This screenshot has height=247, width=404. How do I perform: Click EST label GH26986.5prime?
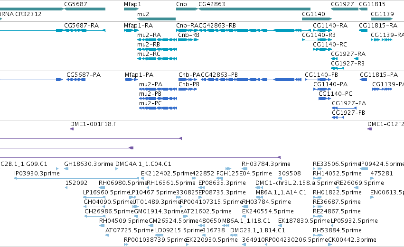click(x=109, y=212)
